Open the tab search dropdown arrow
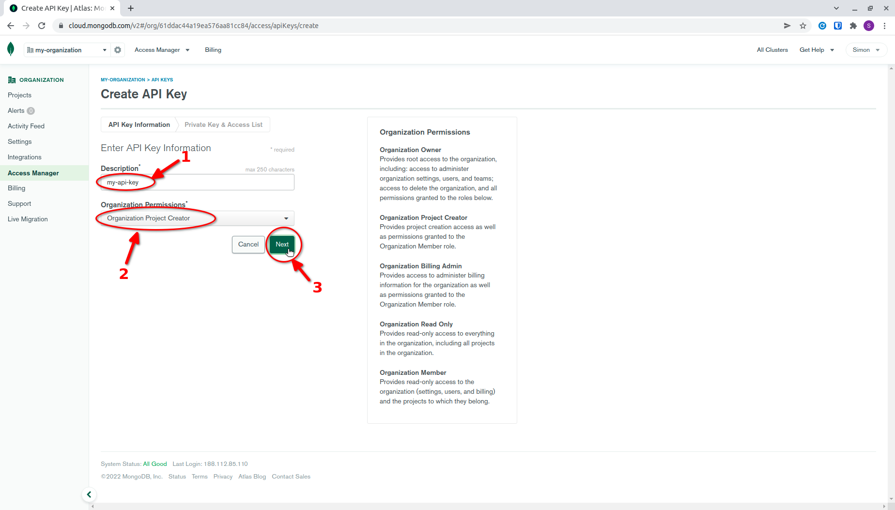895x510 pixels. click(836, 8)
